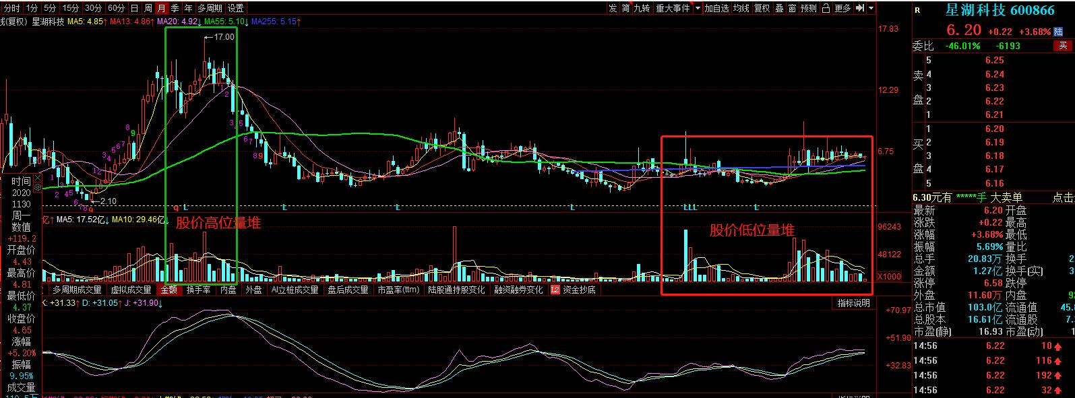Toggle 重大事件 markers on chart
This screenshot has height=398, width=1075.
coord(673,8)
